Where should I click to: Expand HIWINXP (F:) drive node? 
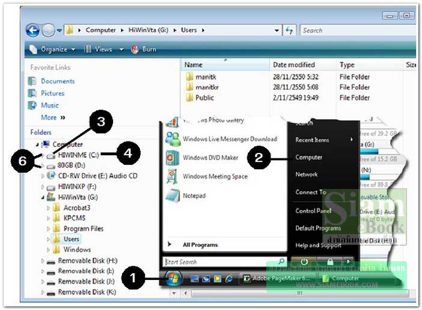click(43, 187)
